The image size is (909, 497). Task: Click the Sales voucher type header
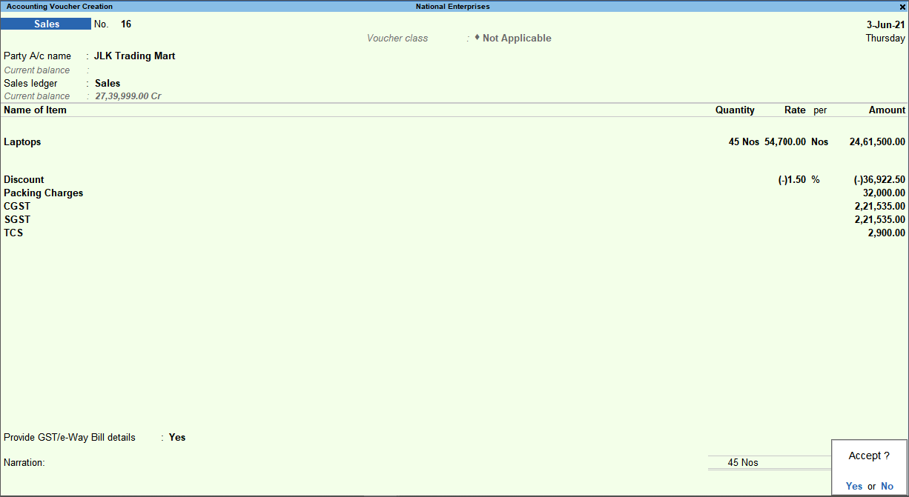[x=46, y=24]
